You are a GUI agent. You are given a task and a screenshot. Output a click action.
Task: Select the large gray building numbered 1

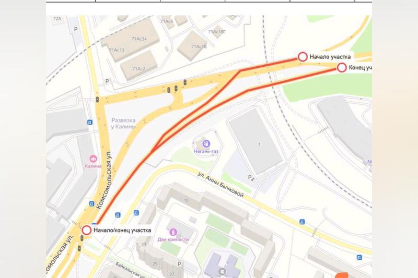pyautogui.click(x=256, y=141)
